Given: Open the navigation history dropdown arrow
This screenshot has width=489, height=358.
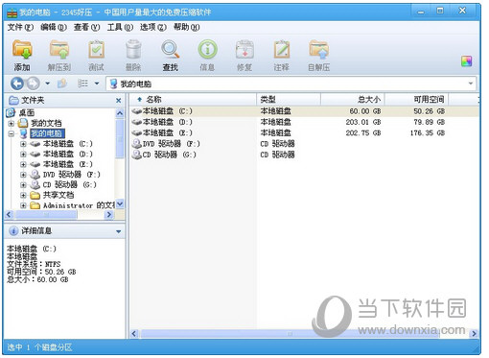Looking at the screenshot, I should pos(48,84).
